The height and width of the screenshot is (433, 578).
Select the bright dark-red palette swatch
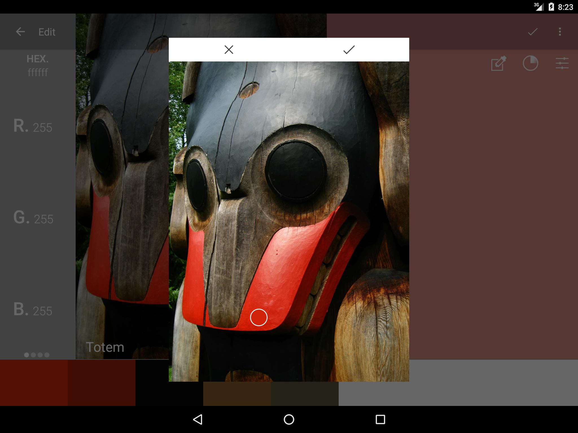(34, 383)
